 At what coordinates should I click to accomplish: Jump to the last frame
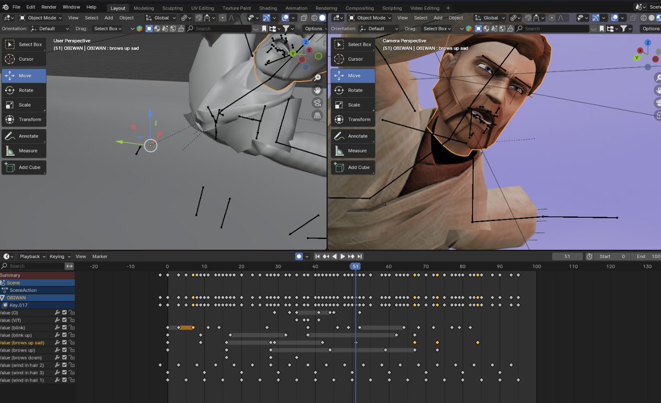click(359, 256)
